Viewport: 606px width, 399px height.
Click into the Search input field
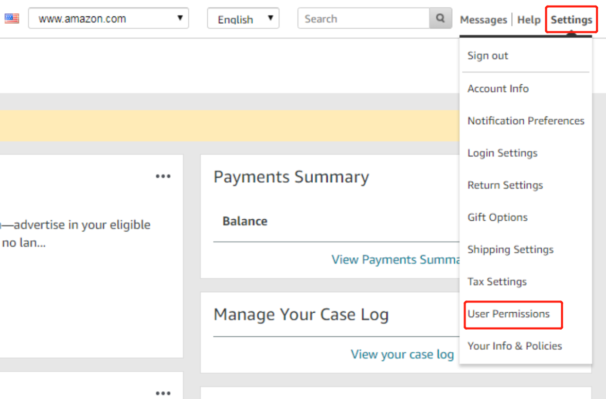coord(364,18)
